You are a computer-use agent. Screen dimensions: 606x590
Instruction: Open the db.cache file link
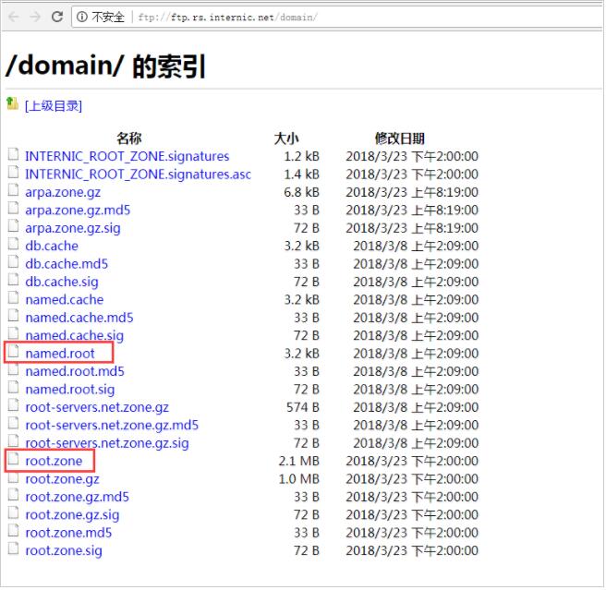coord(52,247)
